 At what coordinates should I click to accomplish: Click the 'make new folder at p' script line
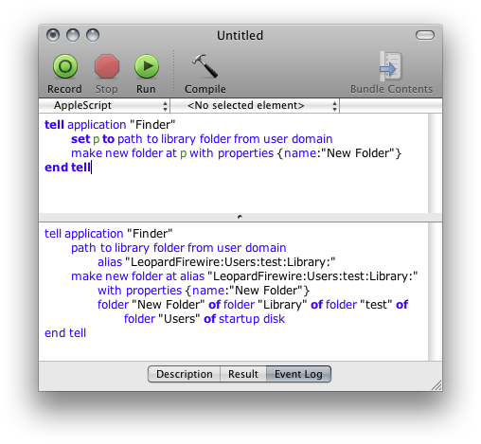236,153
